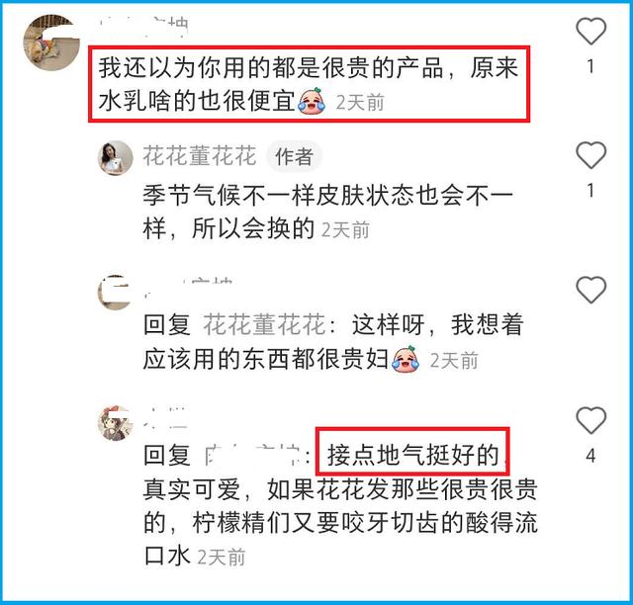Open avatar beside the 这样呀 reply
Image resolution: width=633 pixels, height=605 pixels.
pyautogui.click(x=115, y=293)
